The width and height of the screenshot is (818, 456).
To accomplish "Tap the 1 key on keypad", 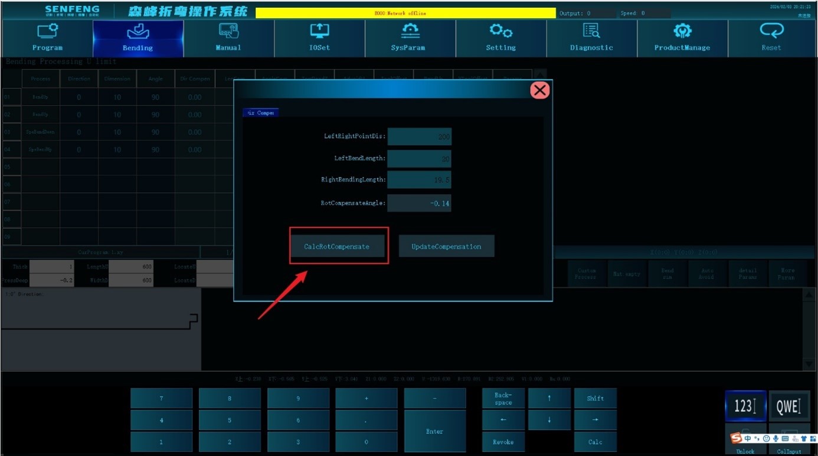I will click(x=161, y=442).
